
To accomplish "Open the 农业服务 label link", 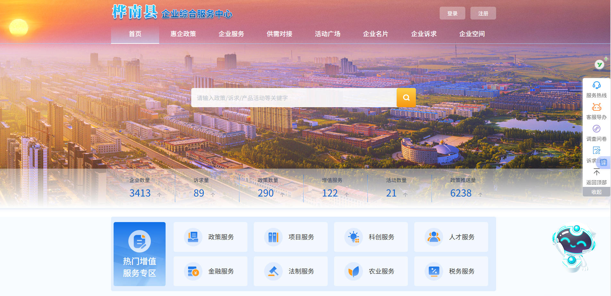I will (x=382, y=271).
